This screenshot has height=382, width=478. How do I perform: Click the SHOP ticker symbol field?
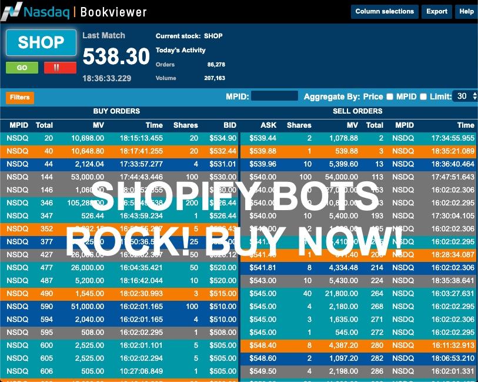point(41,42)
